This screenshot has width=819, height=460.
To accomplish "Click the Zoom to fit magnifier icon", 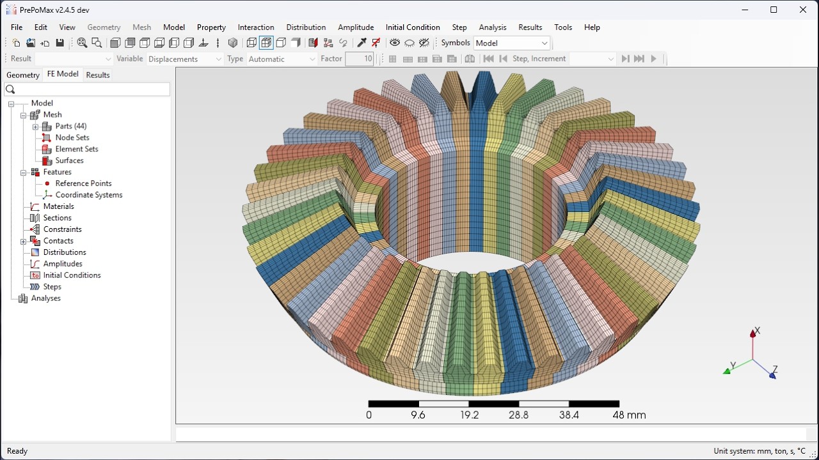I will 82,43.
